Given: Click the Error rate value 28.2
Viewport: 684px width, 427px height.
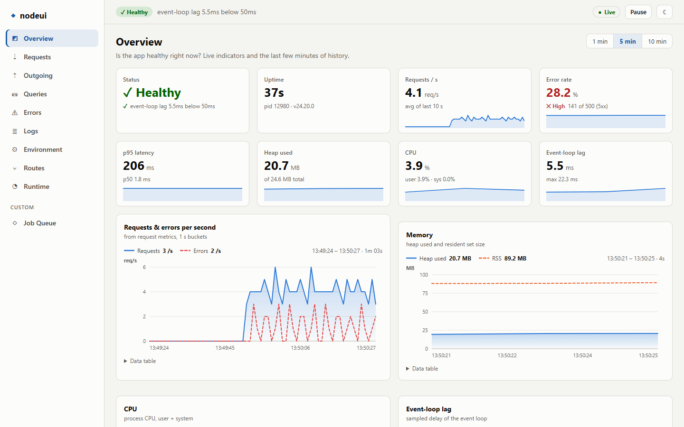Looking at the screenshot, I should click(558, 93).
